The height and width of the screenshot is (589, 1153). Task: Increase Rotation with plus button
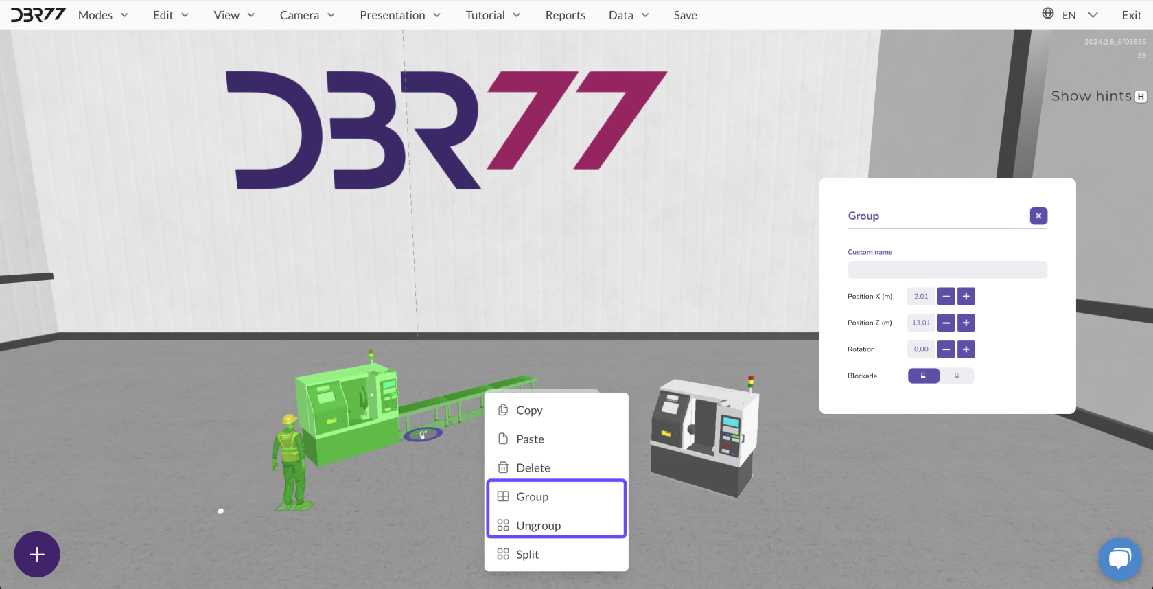tap(966, 349)
